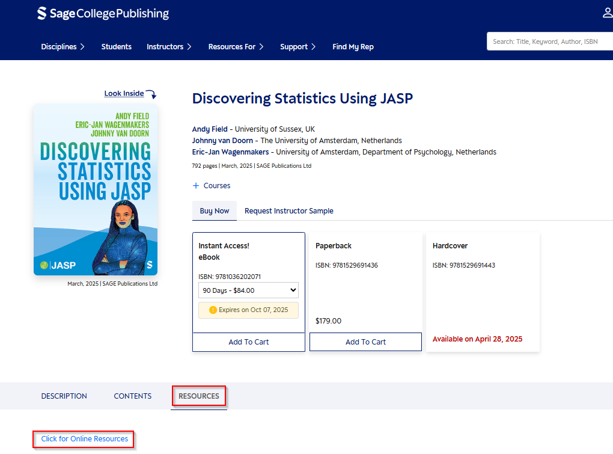
Task: Add the eBook to cart
Action: pos(249,342)
